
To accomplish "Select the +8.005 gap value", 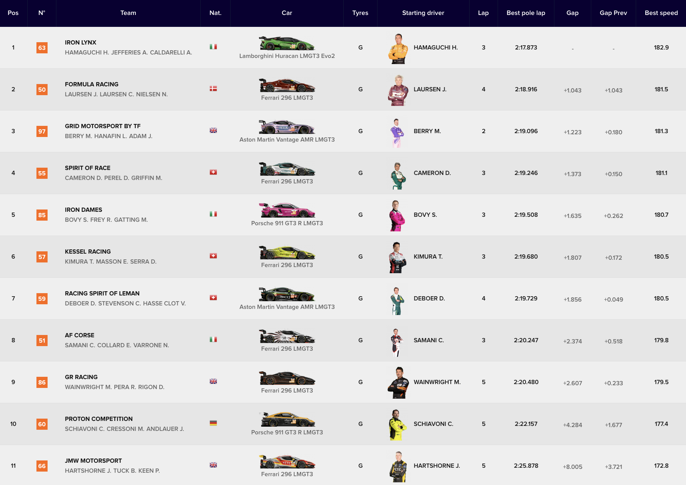I will 572,467.
